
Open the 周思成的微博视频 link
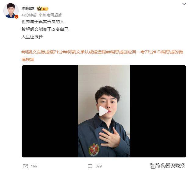tap(102, 56)
